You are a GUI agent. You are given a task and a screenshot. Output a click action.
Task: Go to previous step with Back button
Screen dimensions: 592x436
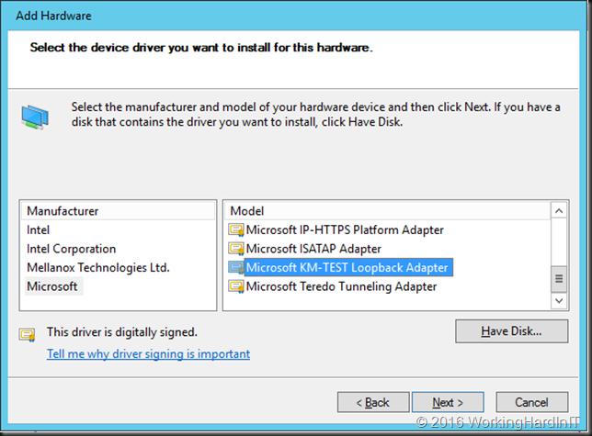point(373,402)
